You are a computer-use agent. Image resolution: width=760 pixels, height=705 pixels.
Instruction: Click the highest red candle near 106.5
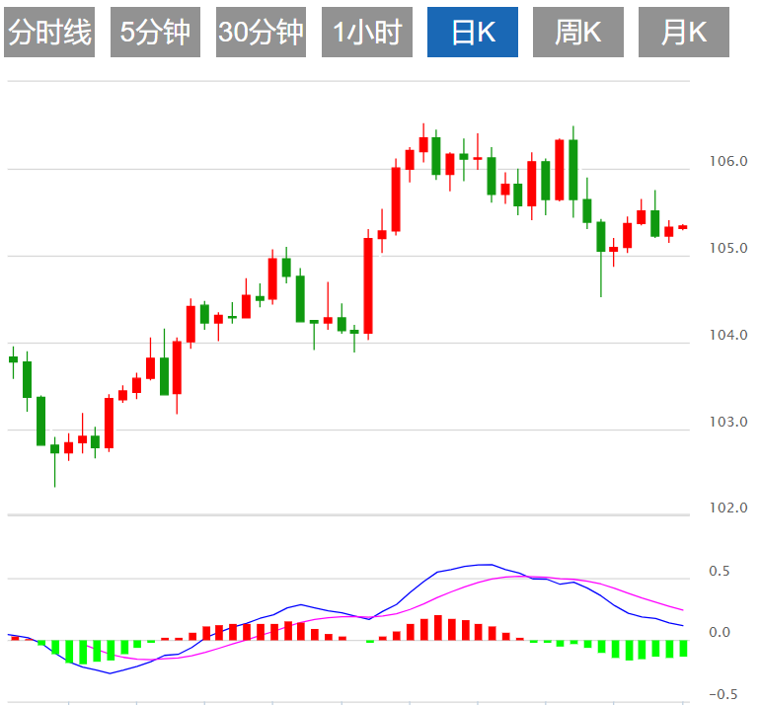coord(423,144)
